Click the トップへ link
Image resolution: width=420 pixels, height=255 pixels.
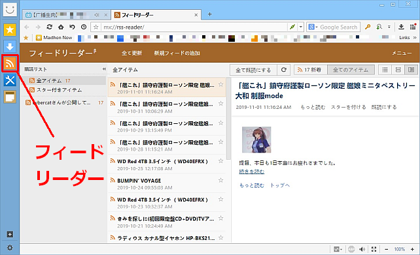(x=279, y=185)
